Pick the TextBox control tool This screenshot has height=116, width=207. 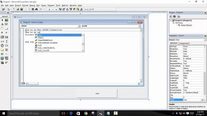coord(6,24)
